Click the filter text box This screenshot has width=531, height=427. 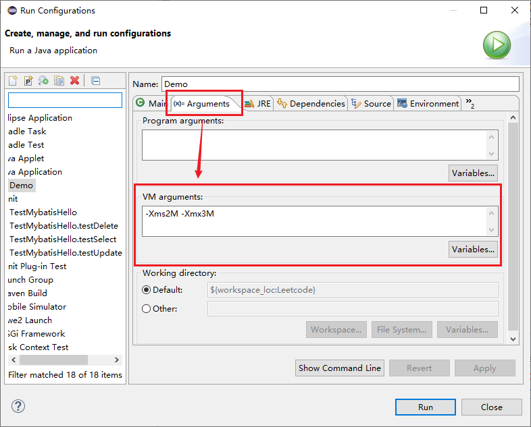click(65, 100)
